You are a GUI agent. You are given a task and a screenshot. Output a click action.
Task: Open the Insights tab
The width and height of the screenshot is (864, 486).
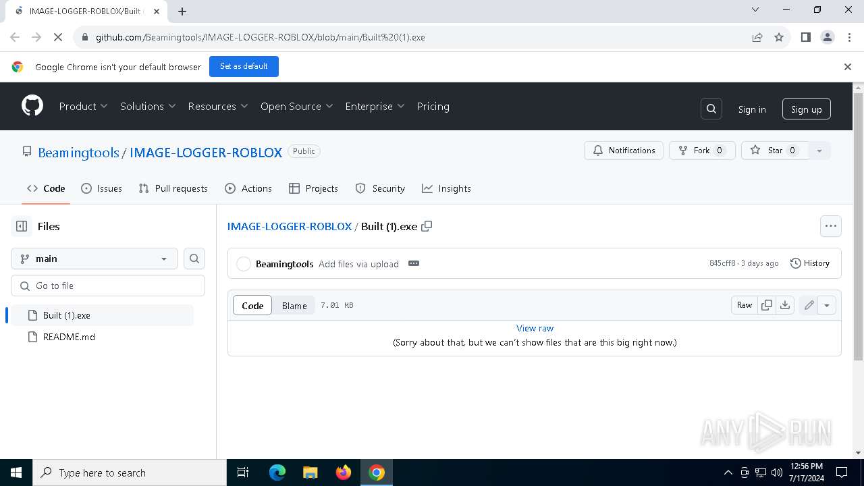coord(446,188)
